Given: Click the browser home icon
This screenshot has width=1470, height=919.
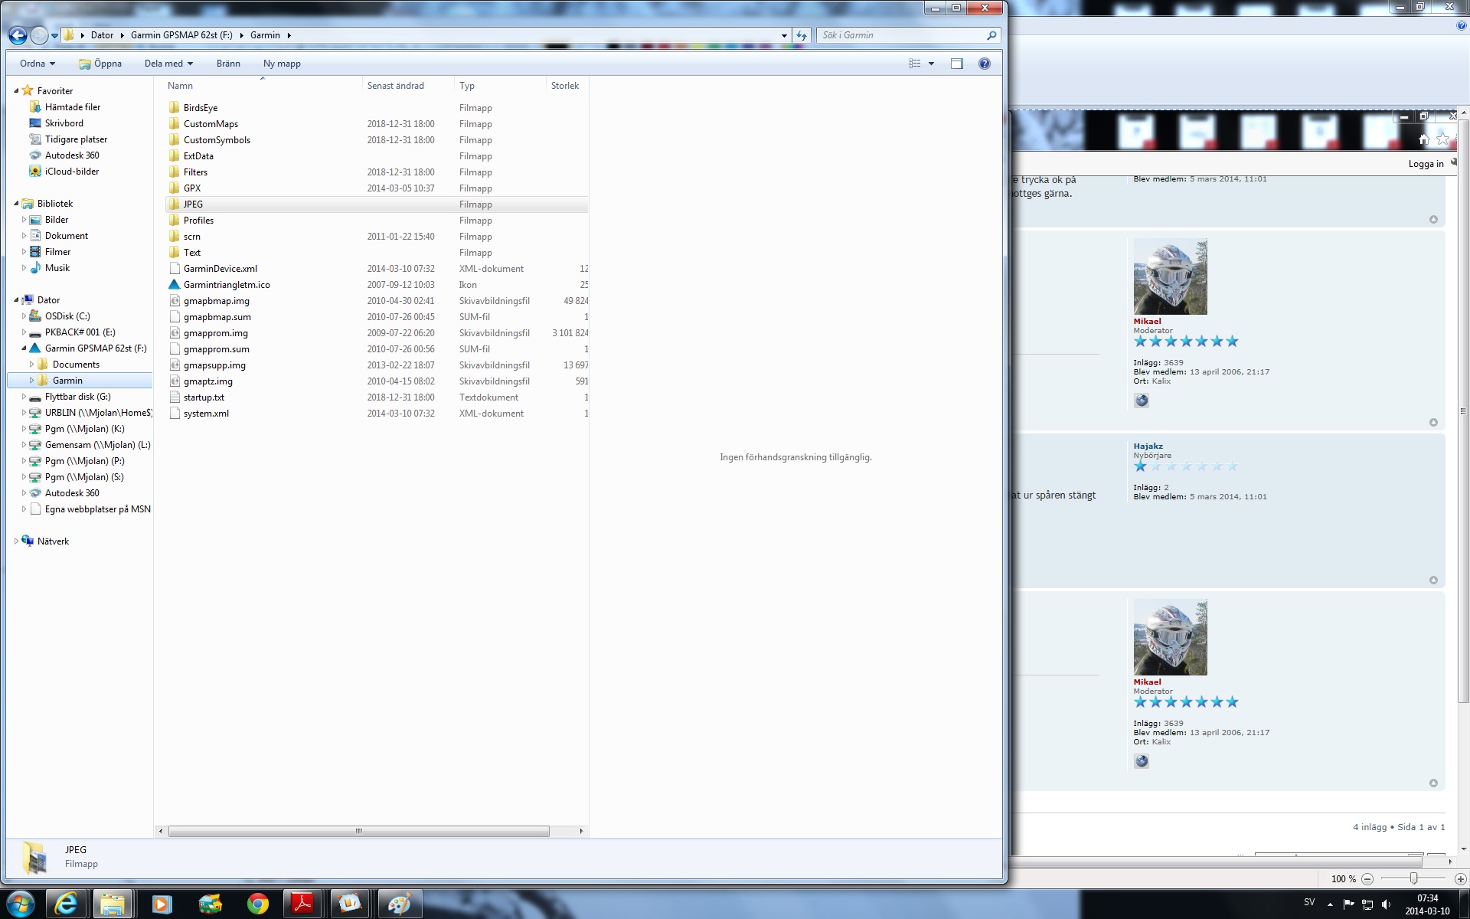Looking at the screenshot, I should pos(1423,139).
